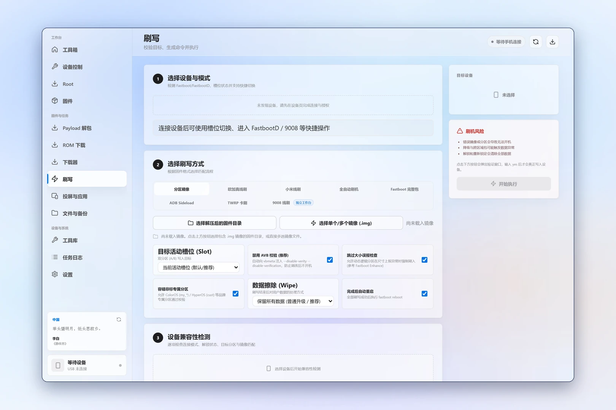Image resolution: width=616 pixels, height=410 pixels.
Task: Toggle 完成后自动重启 checkbox
Action: pyautogui.click(x=424, y=294)
